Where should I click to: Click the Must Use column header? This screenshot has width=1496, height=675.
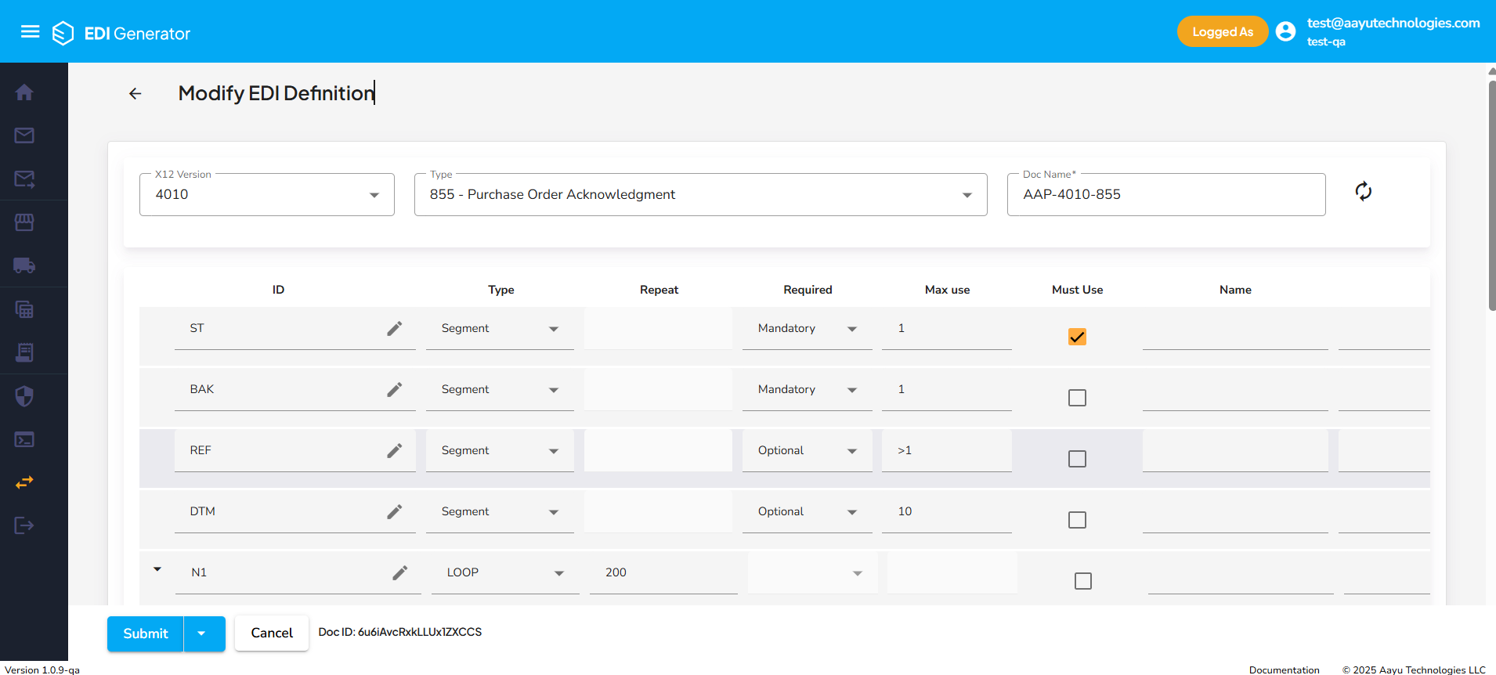pyautogui.click(x=1077, y=290)
